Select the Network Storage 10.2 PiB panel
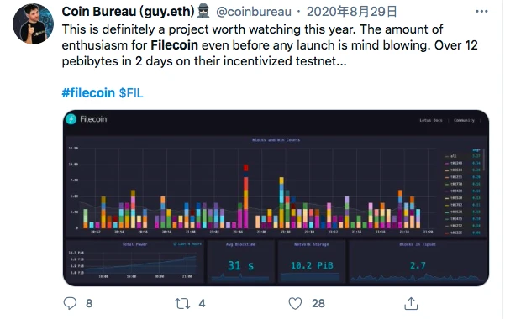Viewport: 505px width, 319px height. pos(312,261)
